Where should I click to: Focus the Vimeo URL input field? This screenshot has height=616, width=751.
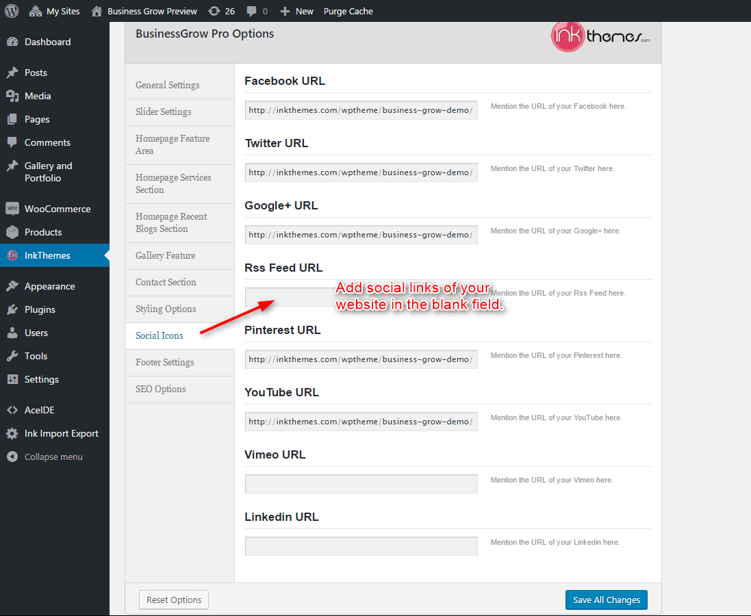coord(361,484)
